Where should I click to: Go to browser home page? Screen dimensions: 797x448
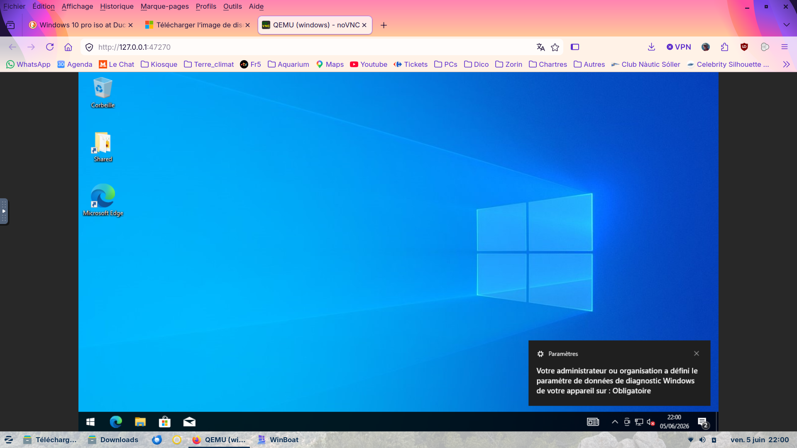point(68,47)
